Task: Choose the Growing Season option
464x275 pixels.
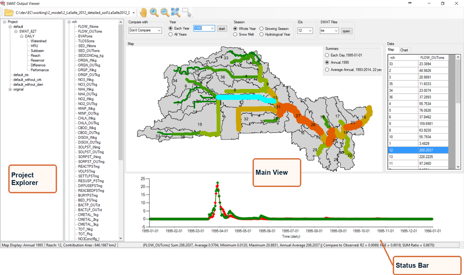Action: [261, 28]
